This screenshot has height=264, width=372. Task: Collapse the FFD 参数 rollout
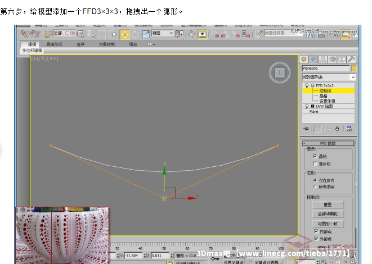click(x=328, y=143)
